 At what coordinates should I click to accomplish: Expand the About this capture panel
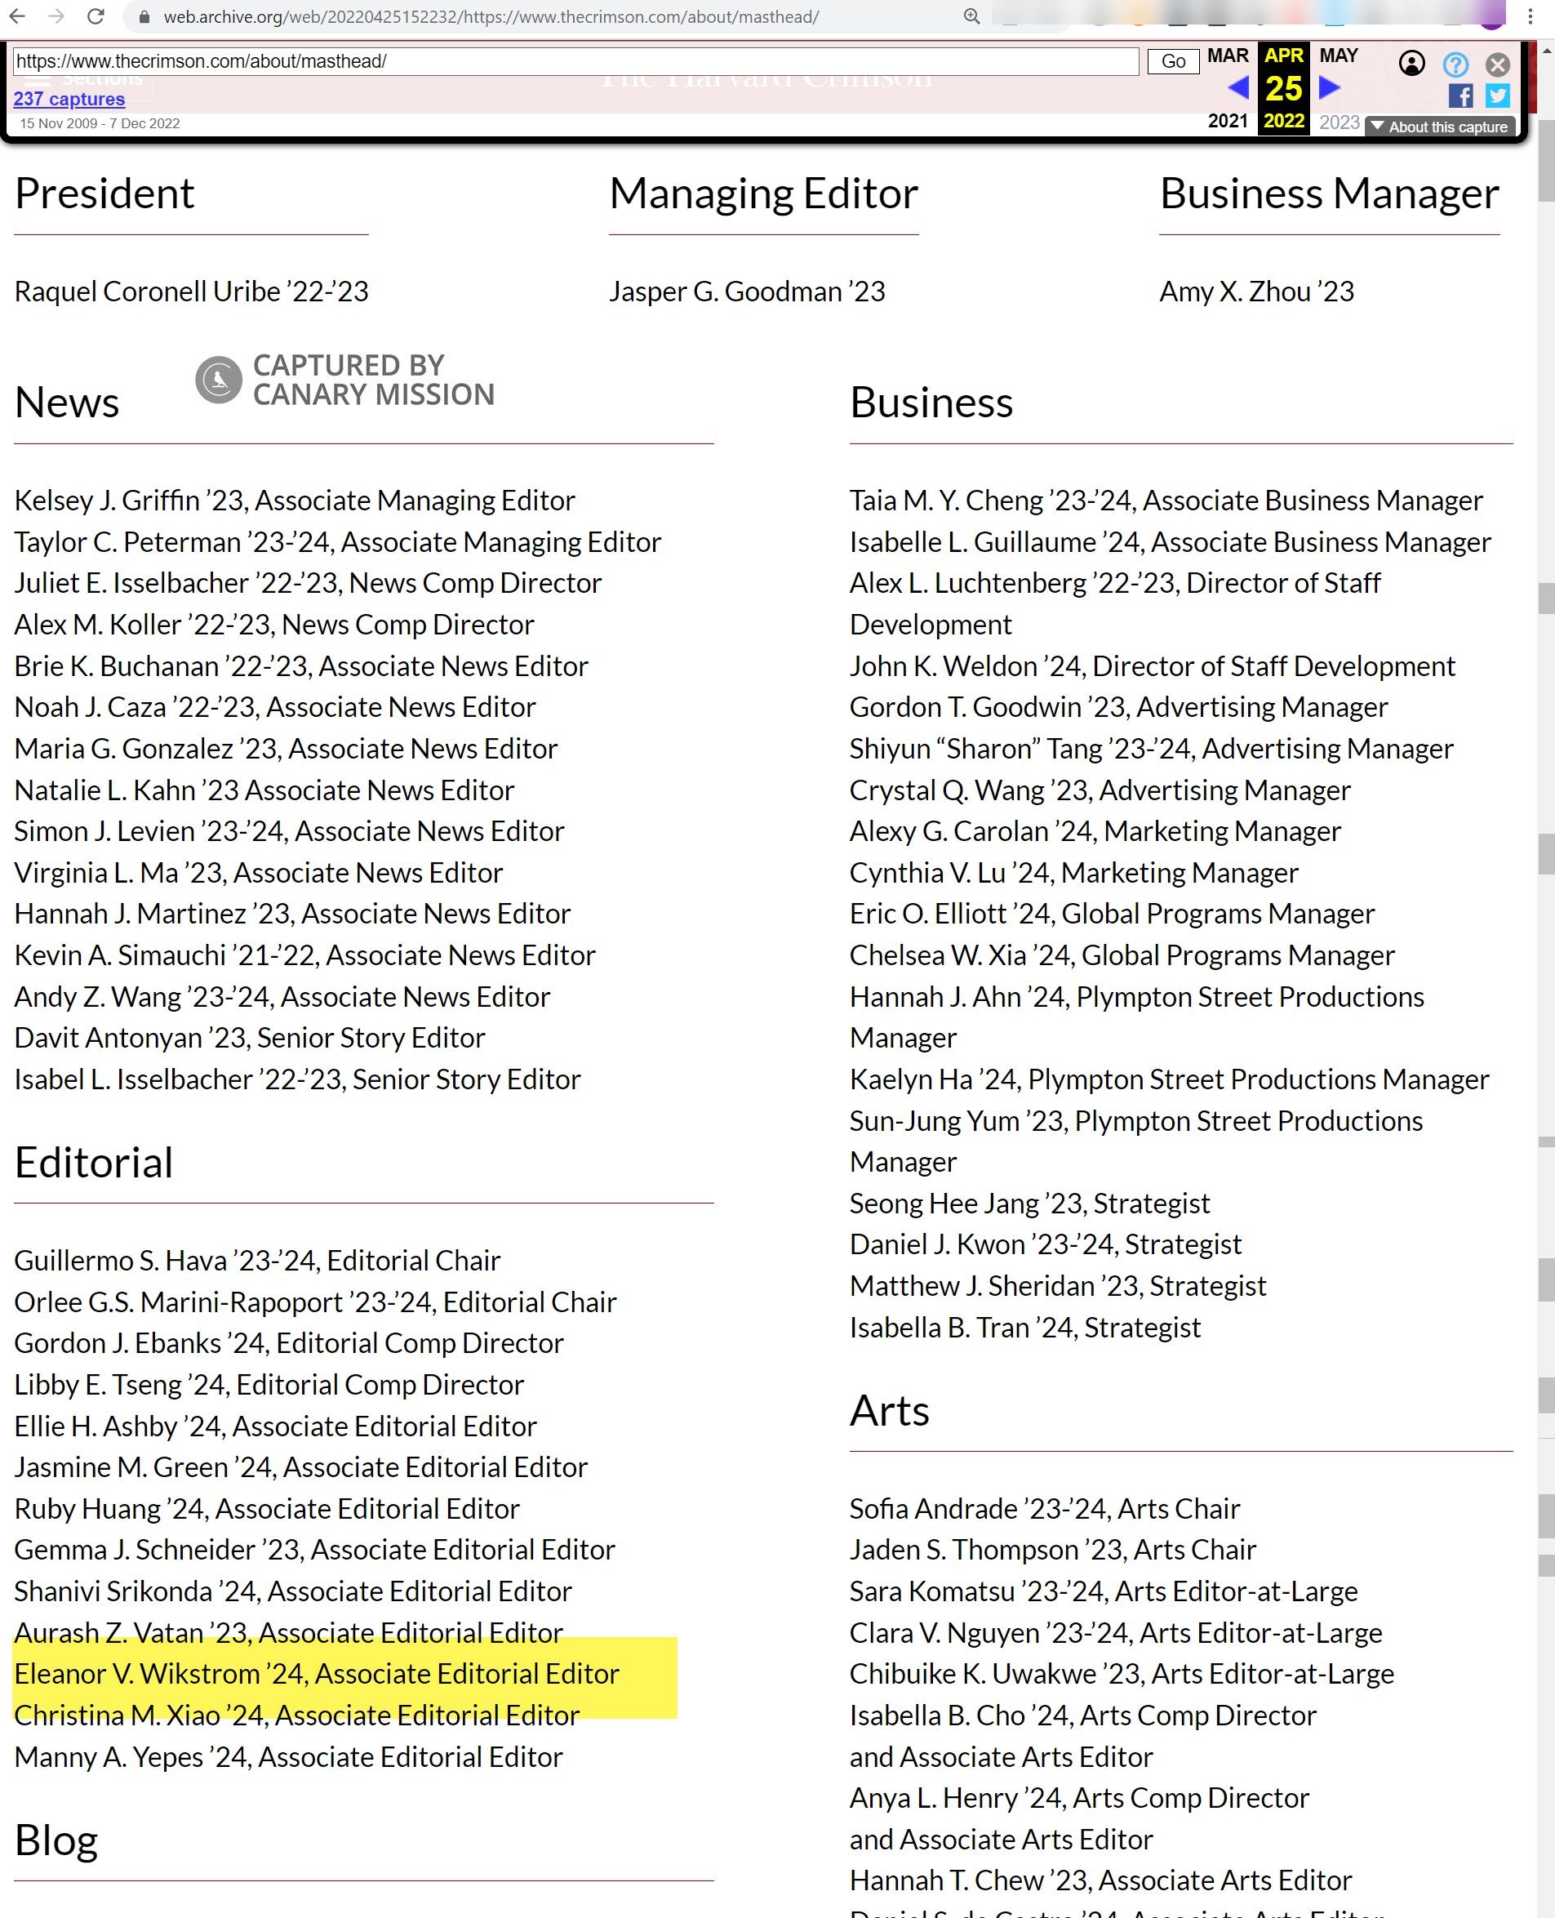tap(1439, 127)
